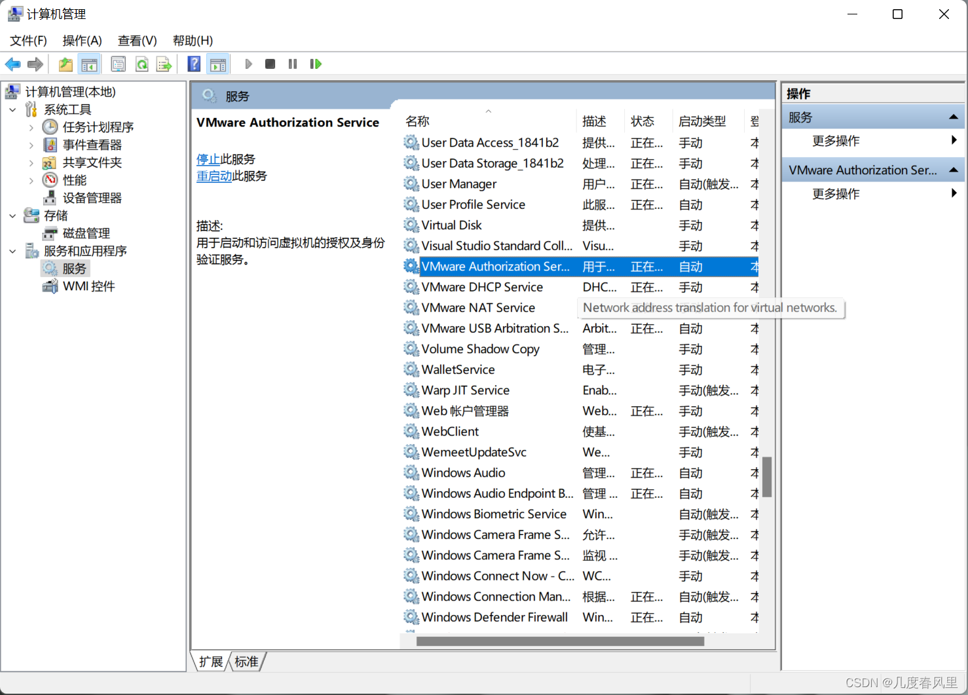Click the 停止 service link
968x695 pixels.
[x=208, y=159]
